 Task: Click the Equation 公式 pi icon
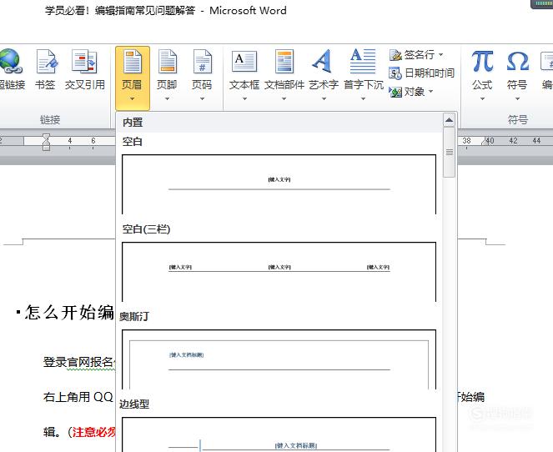[482, 62]
